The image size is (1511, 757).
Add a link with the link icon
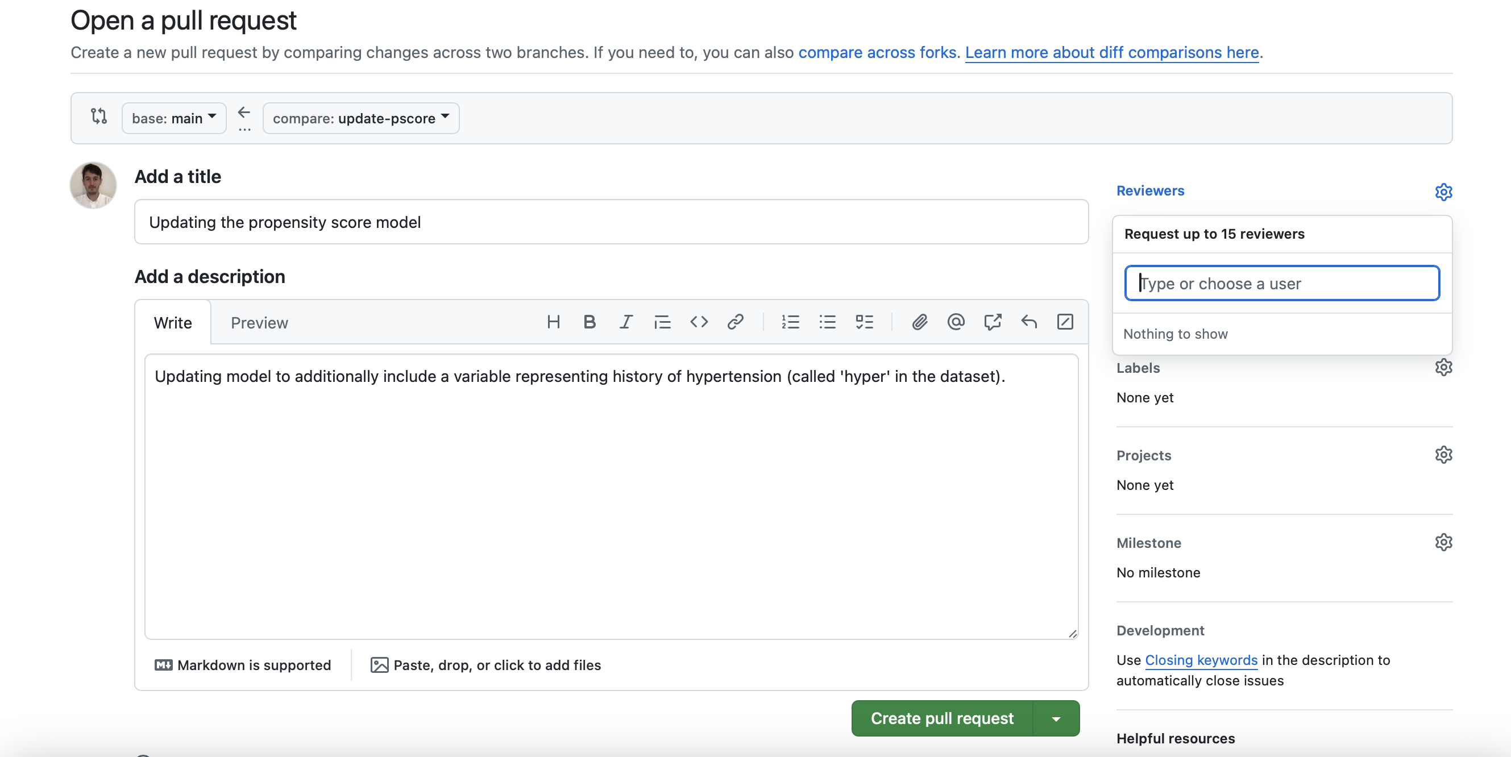point(735,322)
